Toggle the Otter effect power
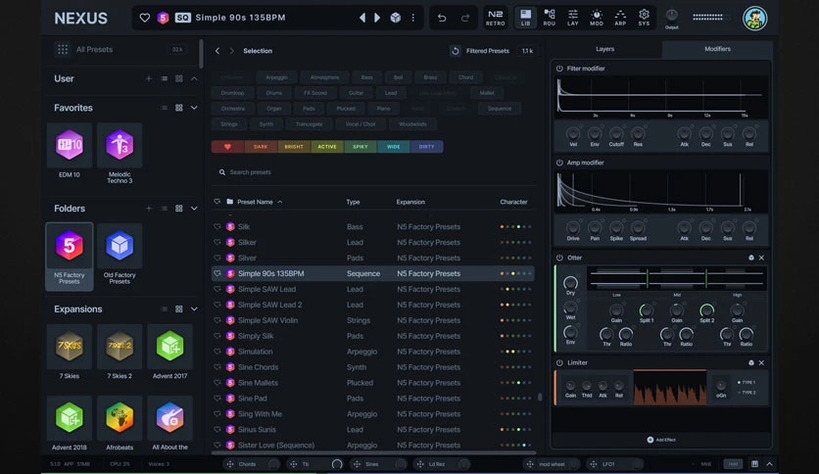Viewport: 819px width, 474px height. 559,258
